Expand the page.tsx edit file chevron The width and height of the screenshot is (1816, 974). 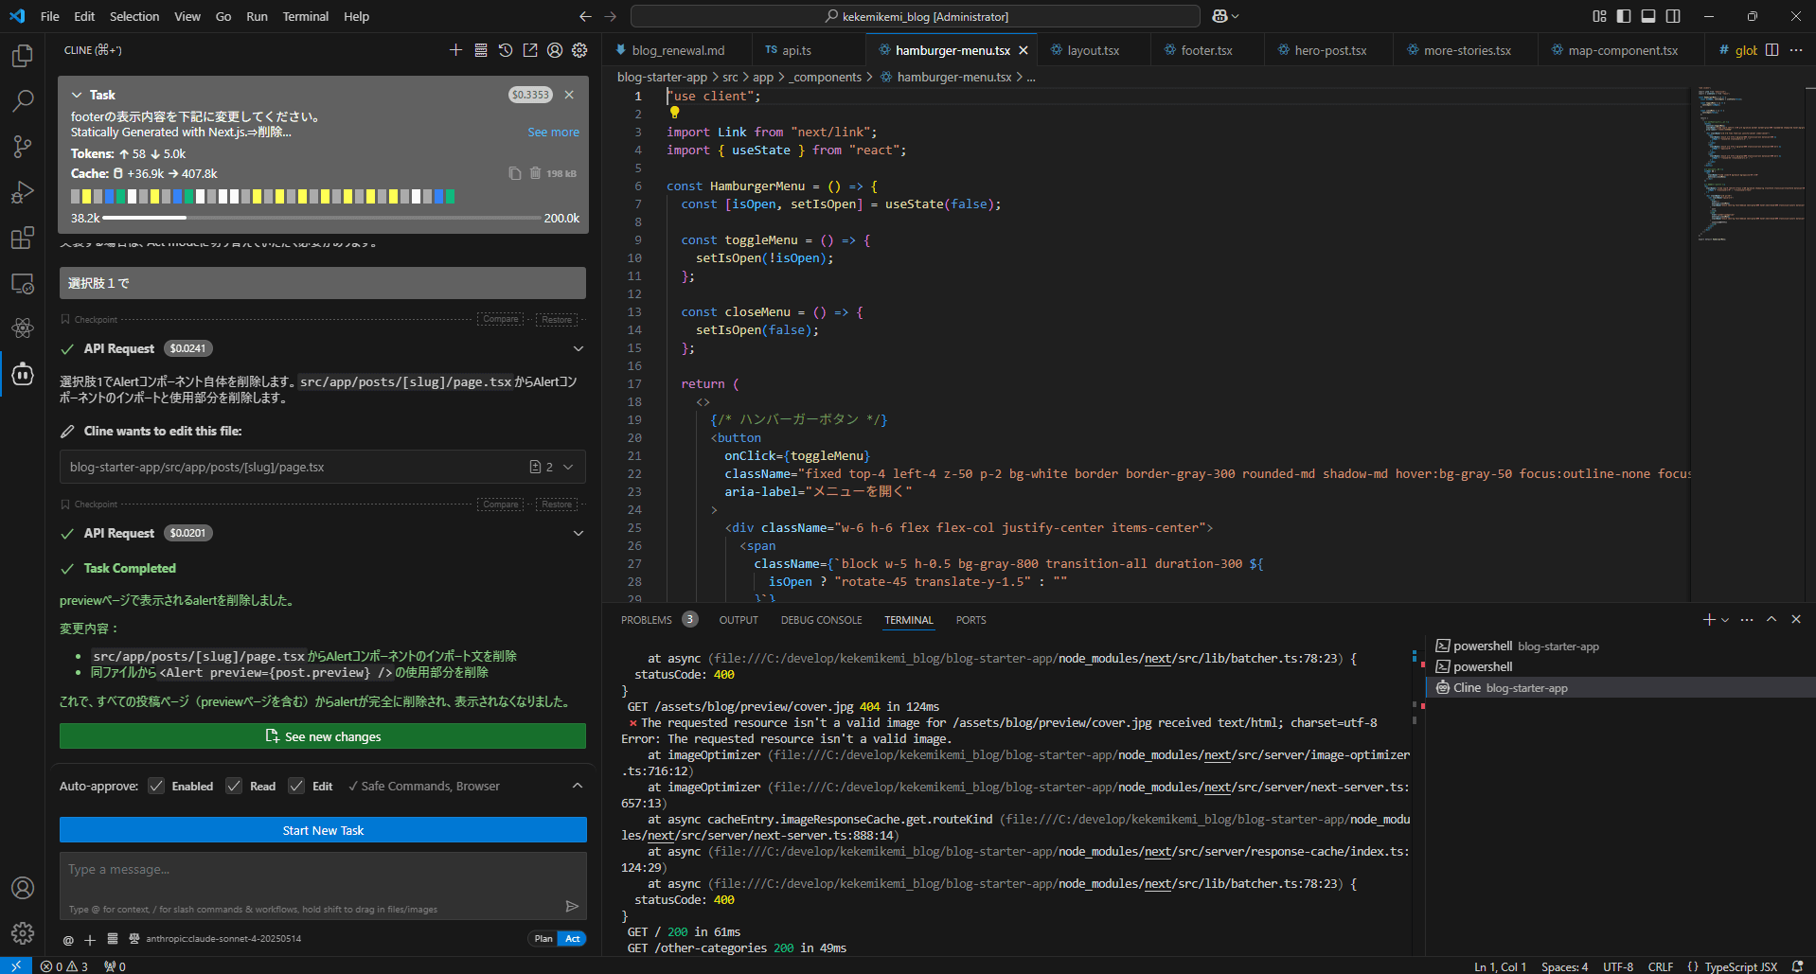[x=568, y=467]
